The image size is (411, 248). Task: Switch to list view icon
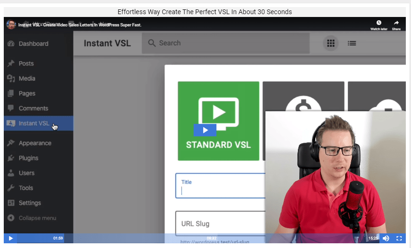(352, 43)
